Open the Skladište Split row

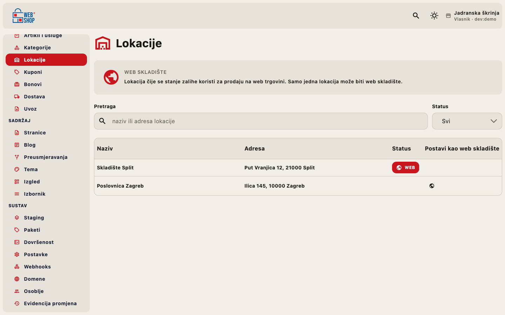298,168
